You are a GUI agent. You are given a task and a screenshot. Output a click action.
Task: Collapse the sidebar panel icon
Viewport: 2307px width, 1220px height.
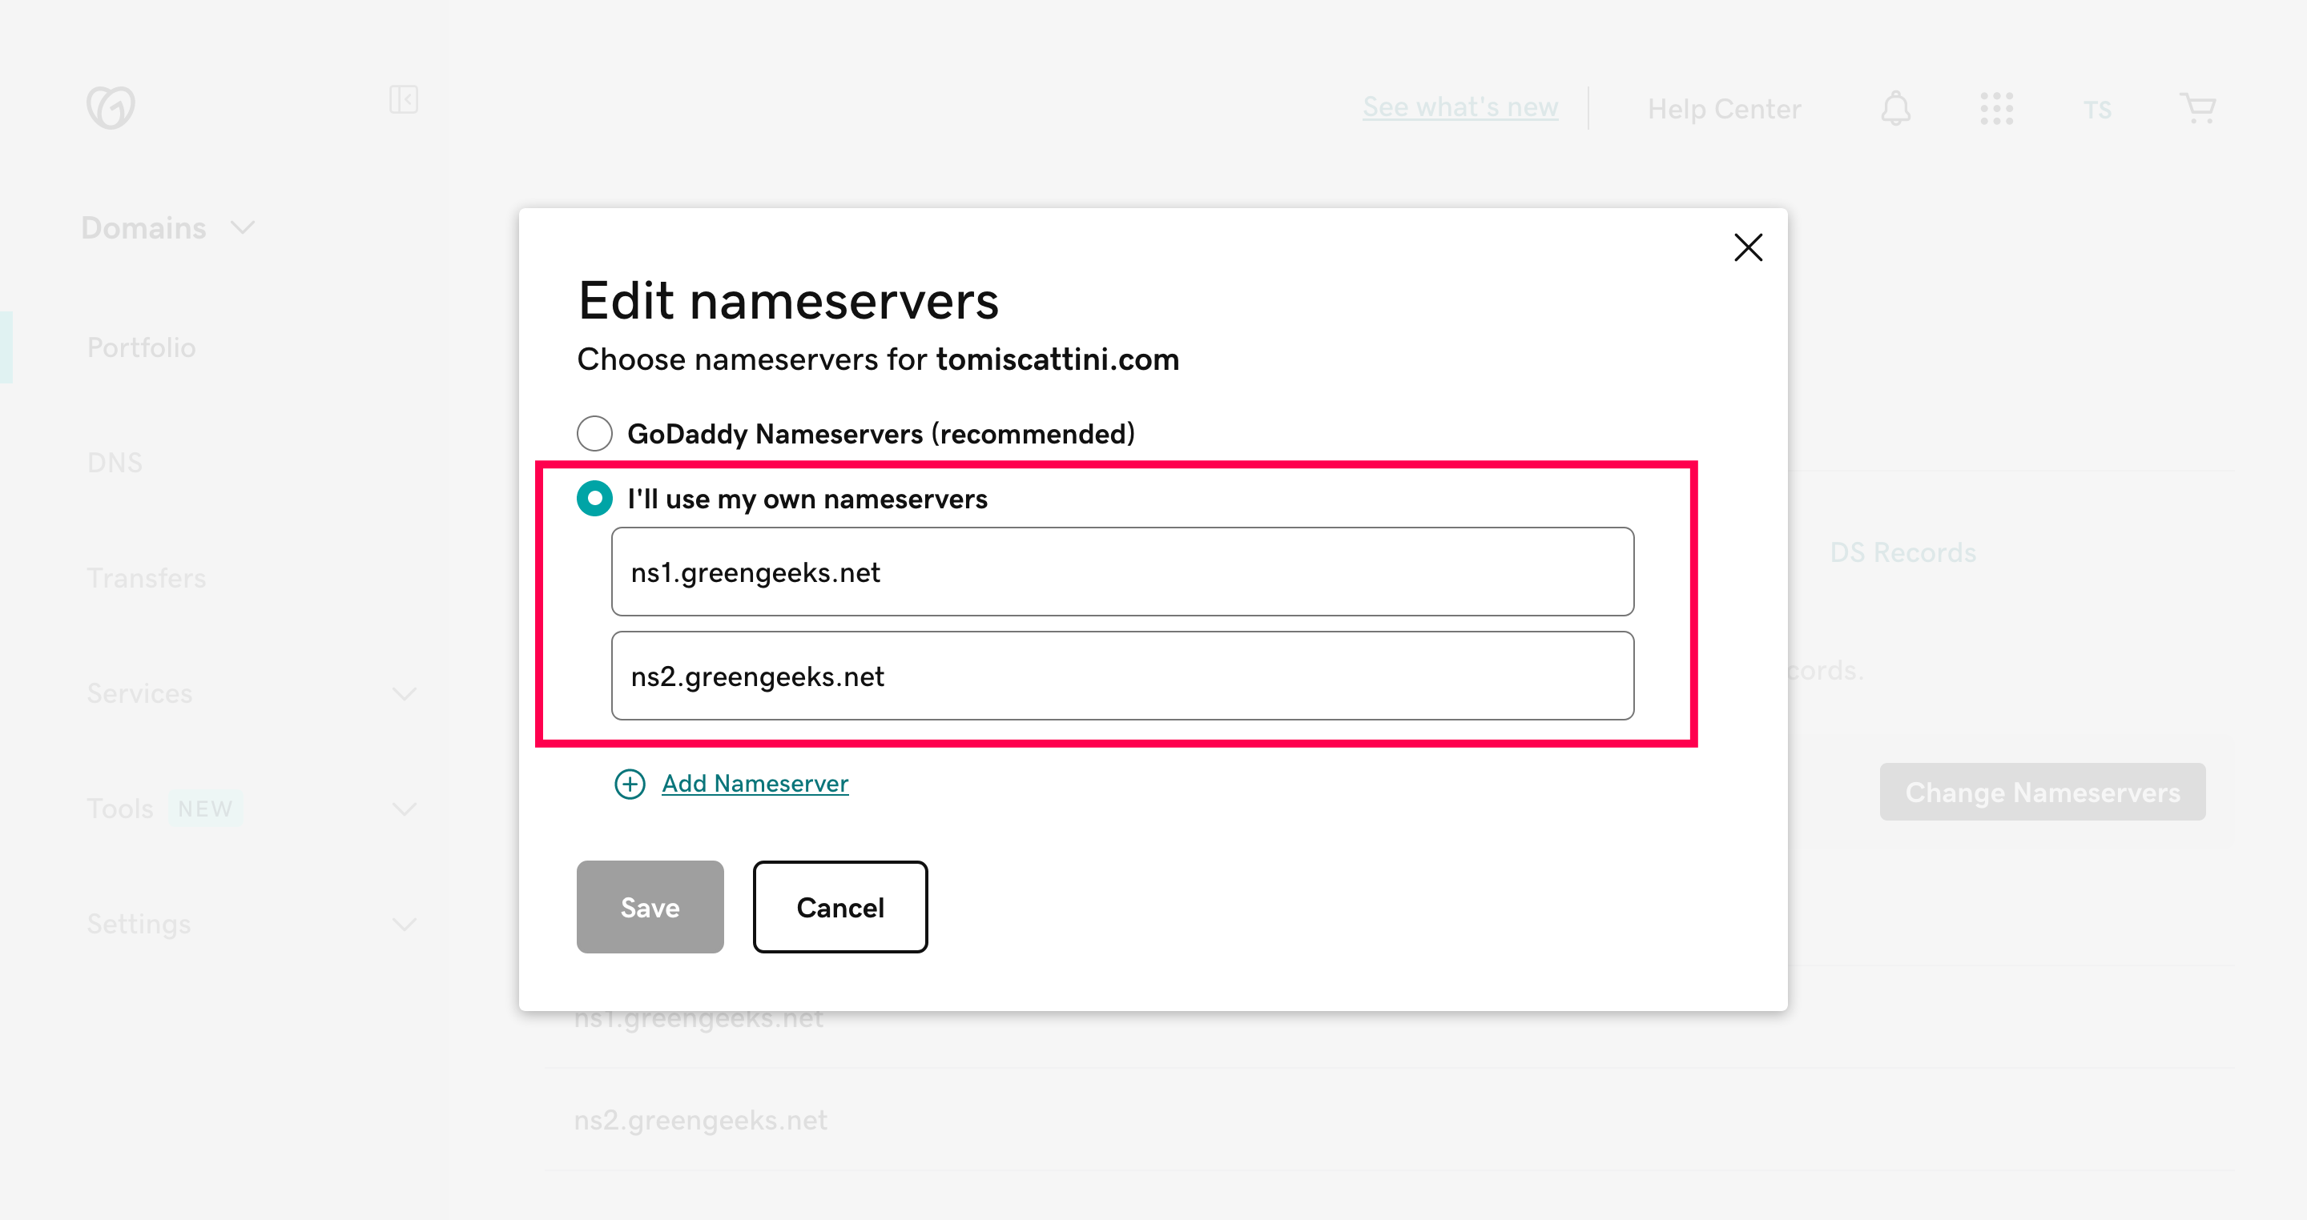pos(403,99)
